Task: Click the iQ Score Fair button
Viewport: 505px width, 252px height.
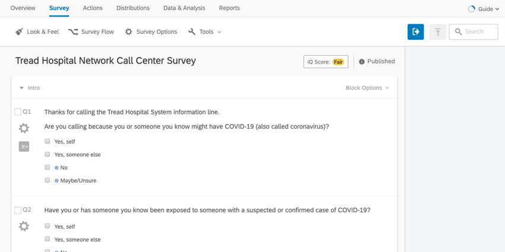Action: (326, 62)
